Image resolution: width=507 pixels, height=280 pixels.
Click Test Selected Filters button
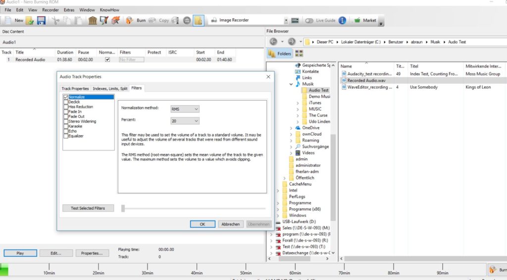point(88,208)
